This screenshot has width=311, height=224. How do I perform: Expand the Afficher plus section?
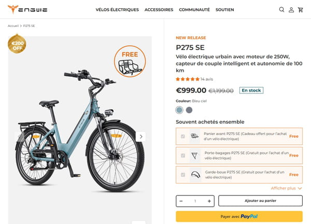[x=286, y=188]
